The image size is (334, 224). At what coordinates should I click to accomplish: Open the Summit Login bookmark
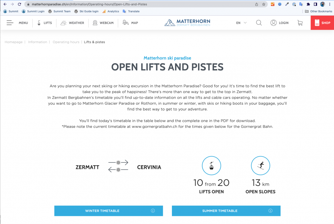pyautogui.click(x=33, y=11)
